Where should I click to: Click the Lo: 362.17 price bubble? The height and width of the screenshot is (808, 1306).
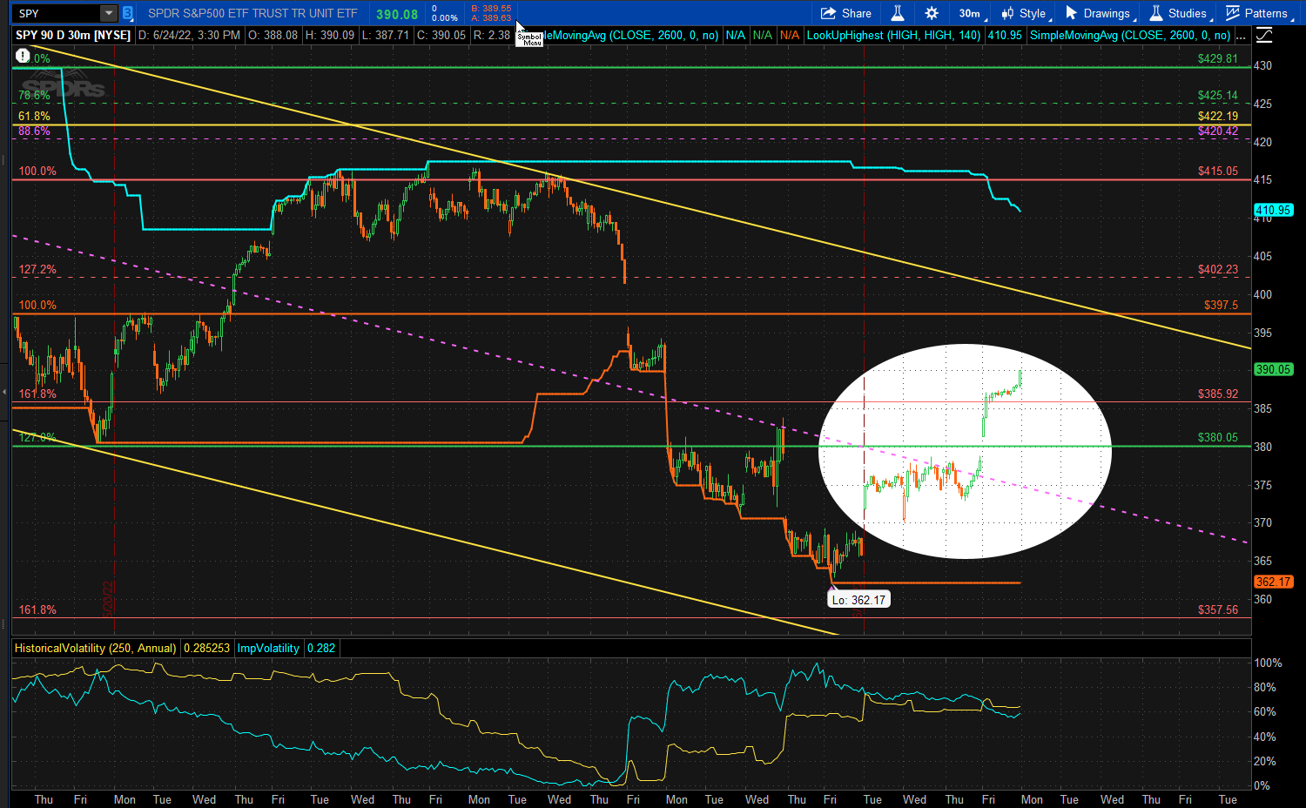858,600
